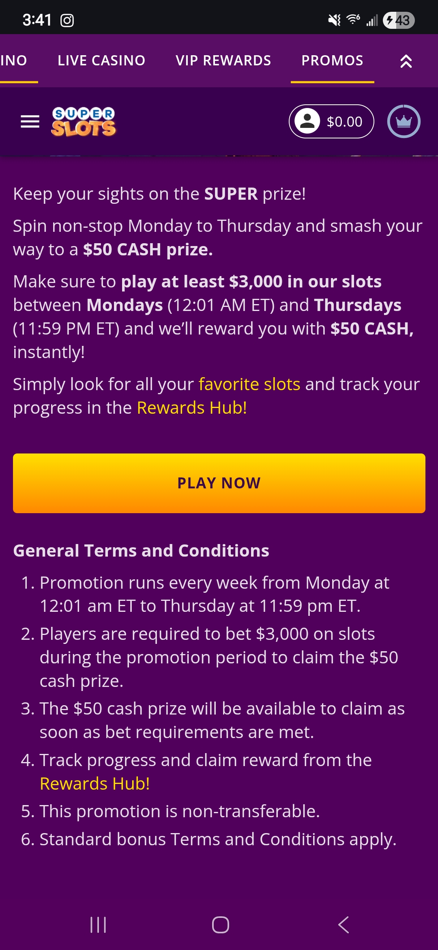This screenshot has height=950, width=438.
Task: Select the Promos tab
Action: (x=332, y=60)
